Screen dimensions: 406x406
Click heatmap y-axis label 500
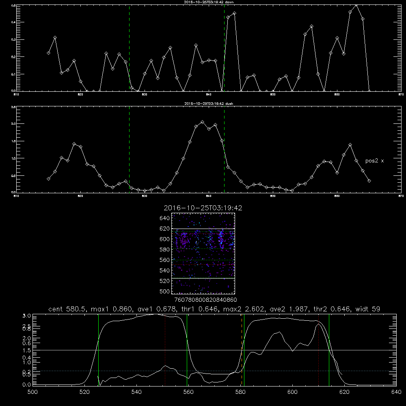click(165, 292)
